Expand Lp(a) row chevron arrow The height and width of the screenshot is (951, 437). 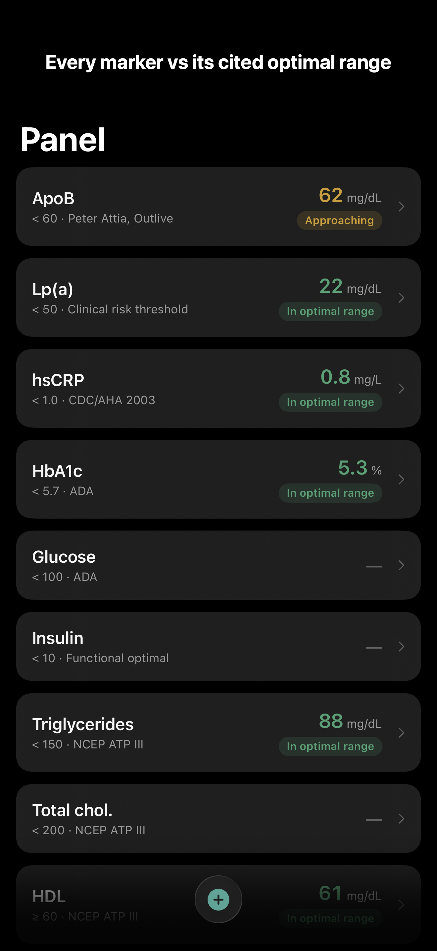[x=401, y=297]
